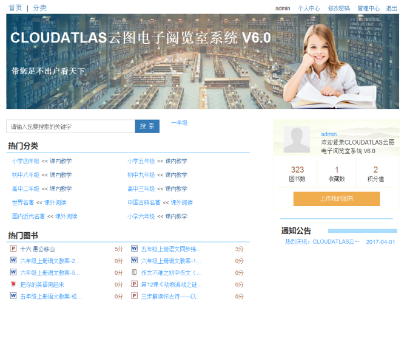The image size is (407, 341).
Task: Click the announcement date 2017-04-01
Action: click(380, 242)
